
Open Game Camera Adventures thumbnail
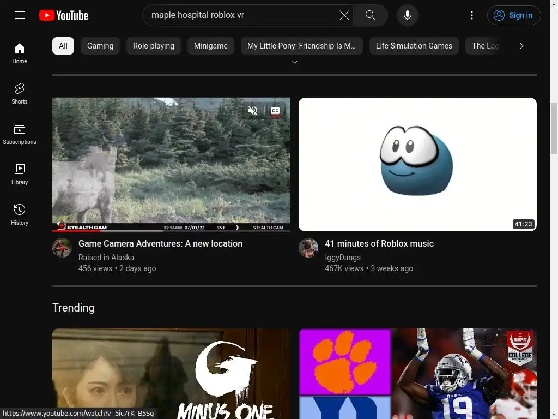click(171, 164)
